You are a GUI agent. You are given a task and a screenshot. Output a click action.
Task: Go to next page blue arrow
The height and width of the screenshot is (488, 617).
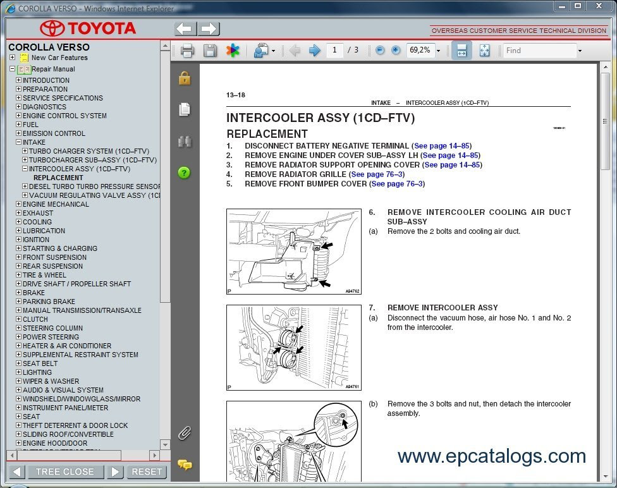(314, 51)
